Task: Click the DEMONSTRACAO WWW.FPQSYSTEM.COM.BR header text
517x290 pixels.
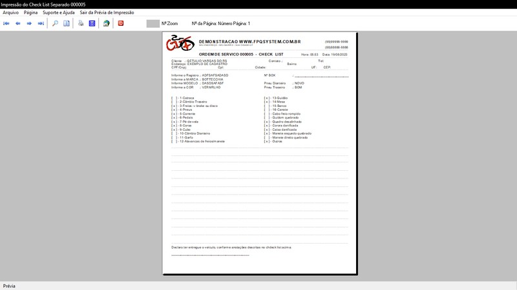Action: pyautogui.click(x=249, y=42)
